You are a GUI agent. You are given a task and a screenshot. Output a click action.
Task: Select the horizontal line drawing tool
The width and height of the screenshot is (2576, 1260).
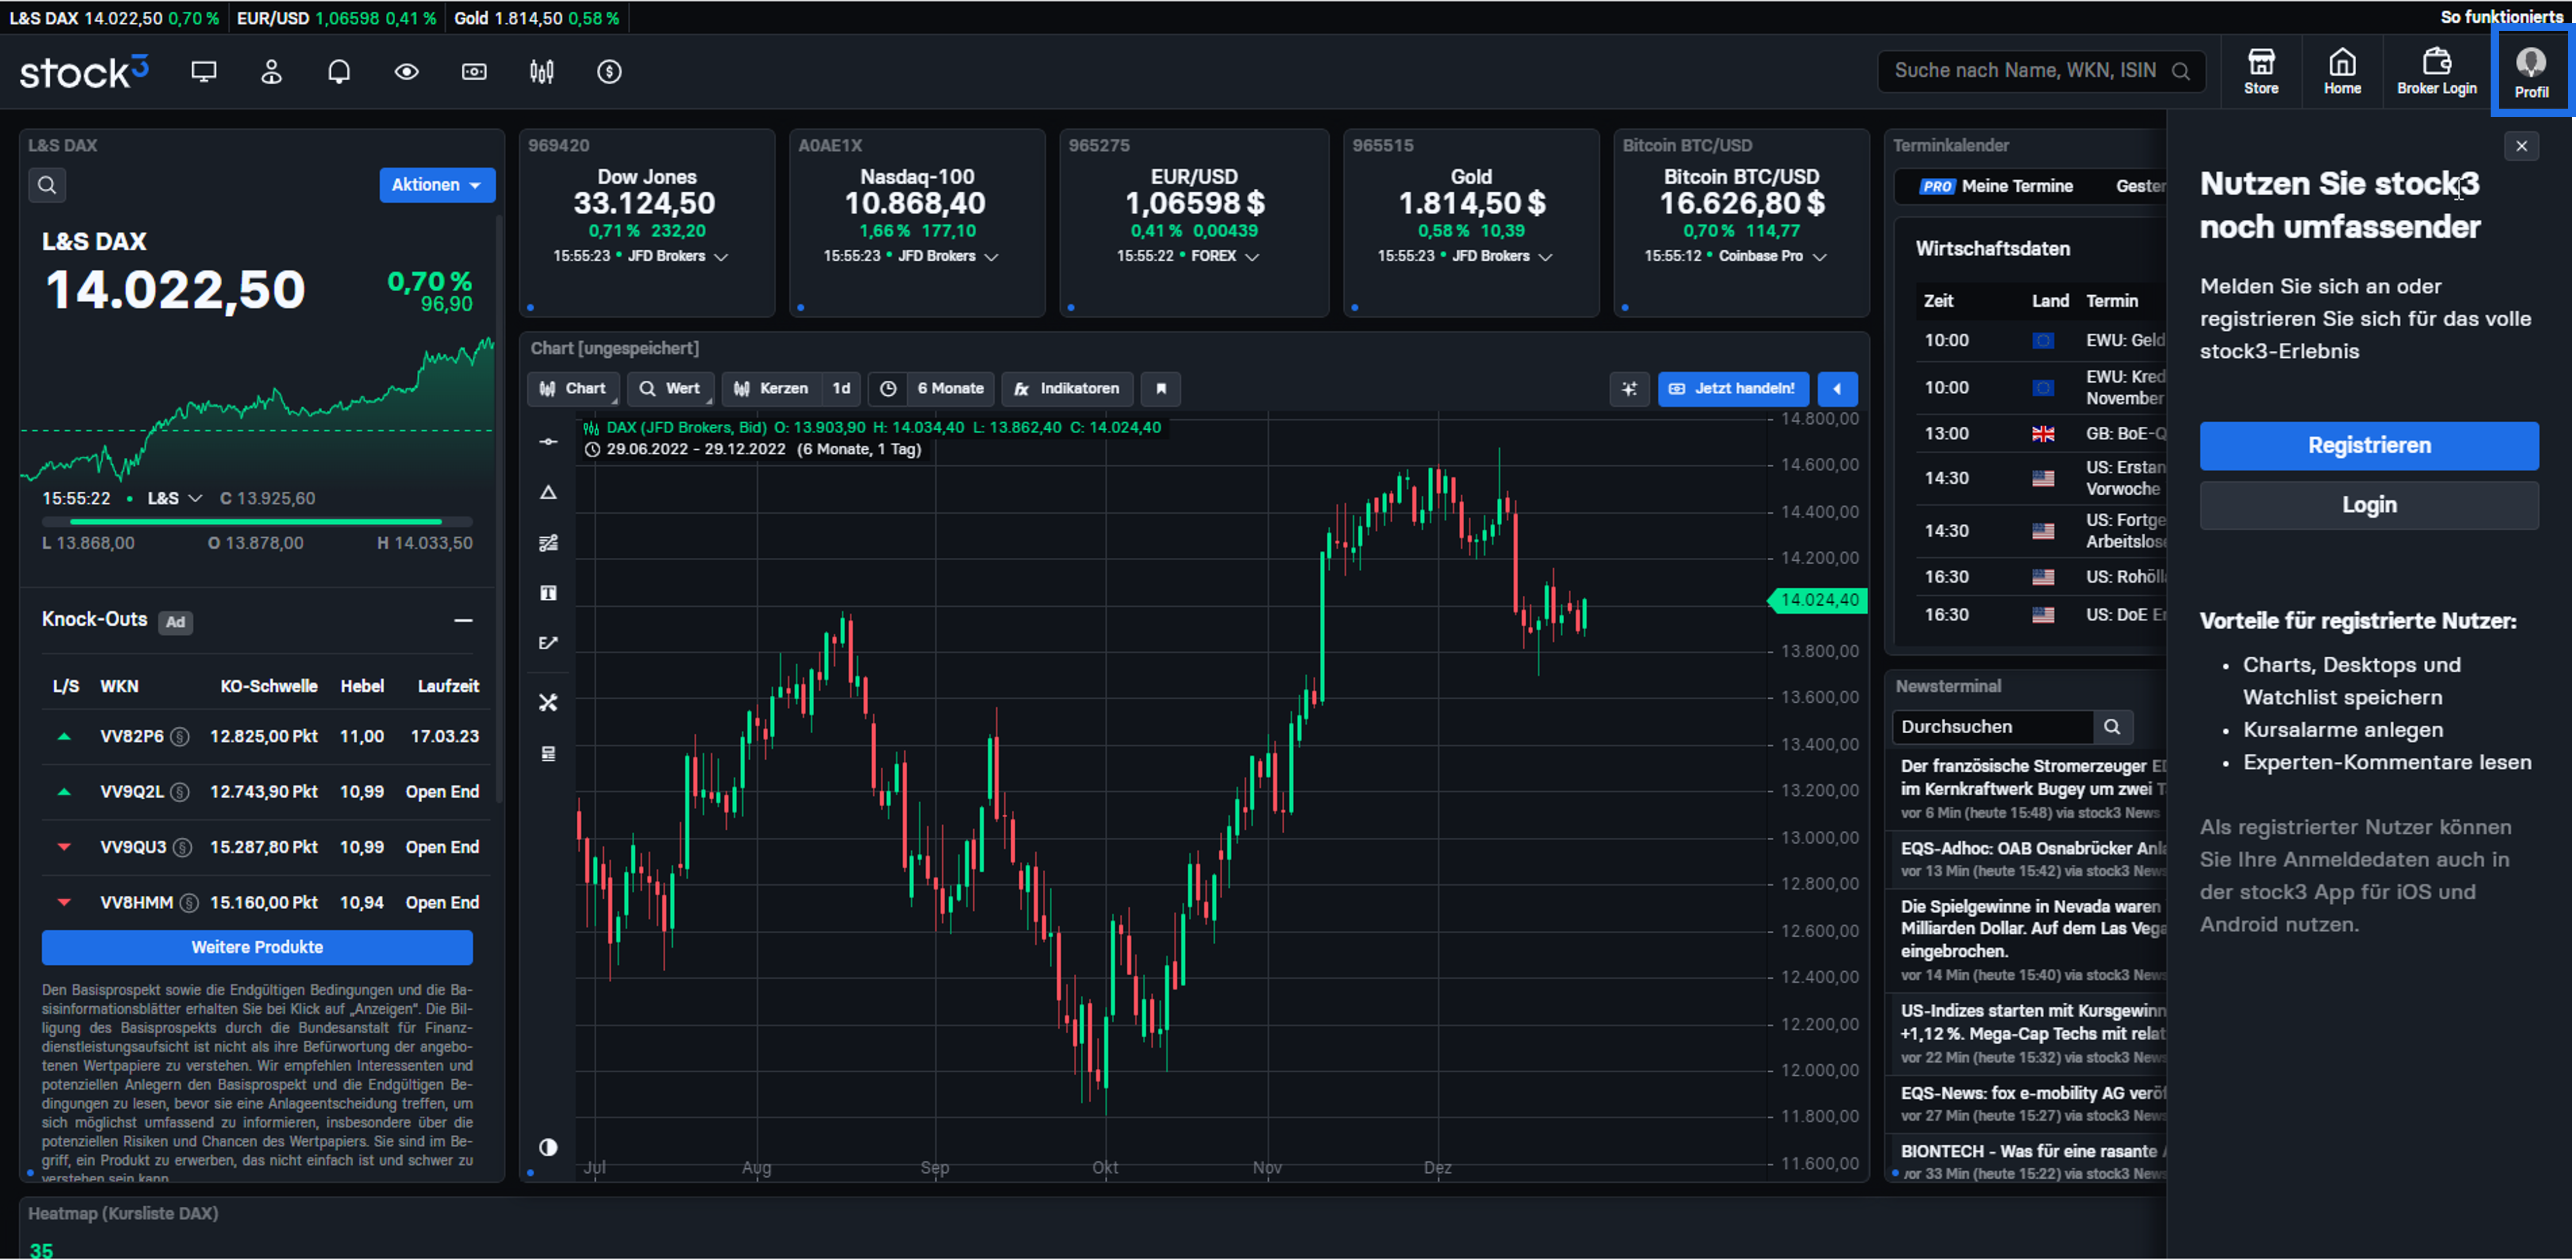tap(548, 441)
